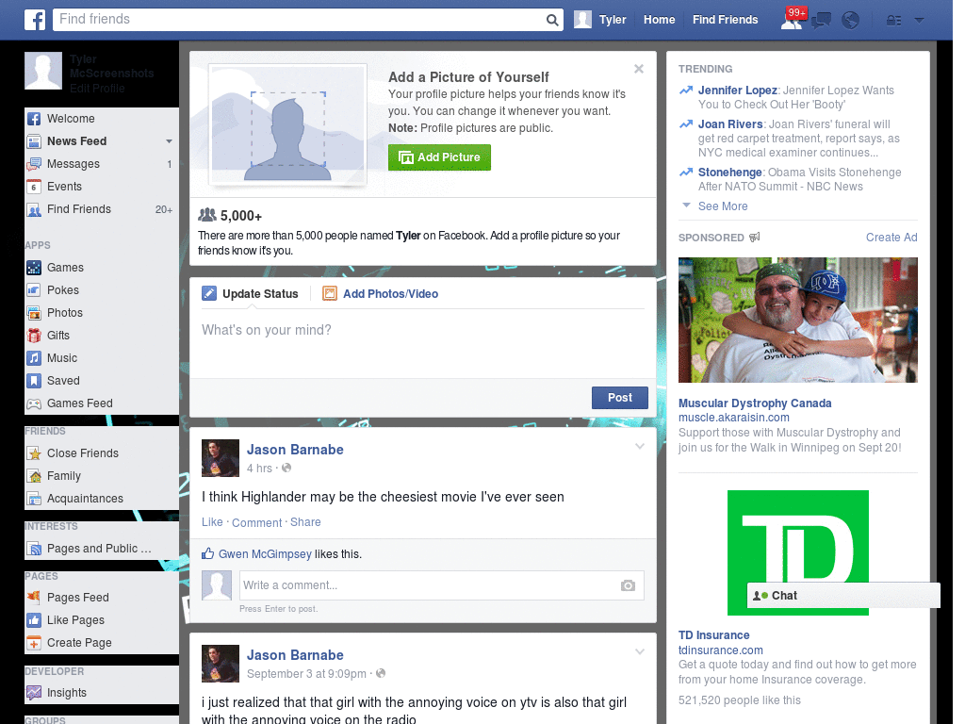
Task: Dismiss the Add a Picture card
Action: 639,69
